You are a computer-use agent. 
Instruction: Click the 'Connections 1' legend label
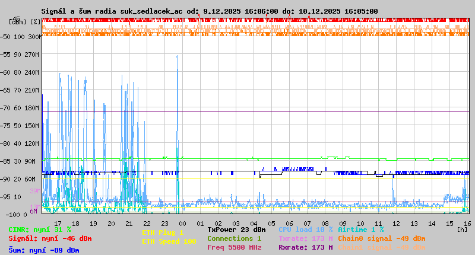click(234, 238)
